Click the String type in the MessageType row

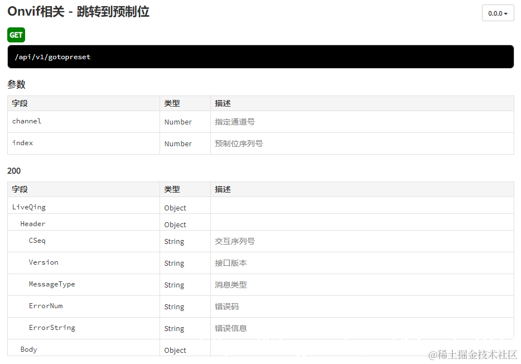[174, 285]
